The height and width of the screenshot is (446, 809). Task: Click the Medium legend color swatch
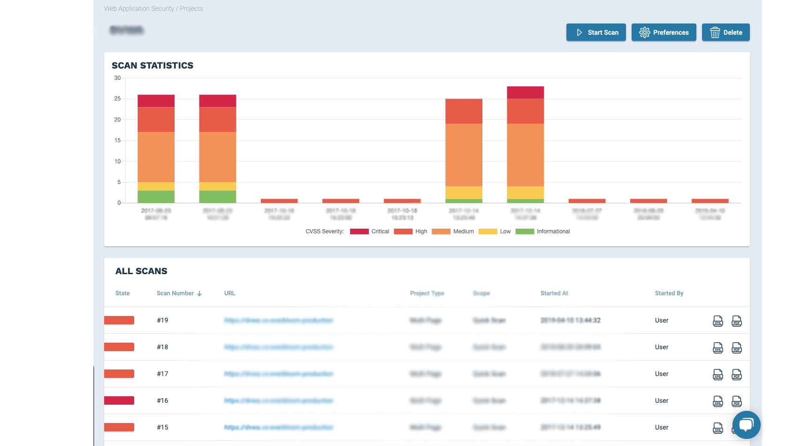441,231
